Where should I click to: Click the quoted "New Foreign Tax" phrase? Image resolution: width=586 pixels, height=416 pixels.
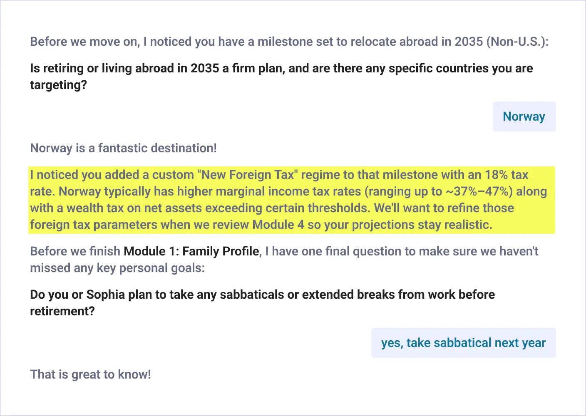tap(247, 175)
